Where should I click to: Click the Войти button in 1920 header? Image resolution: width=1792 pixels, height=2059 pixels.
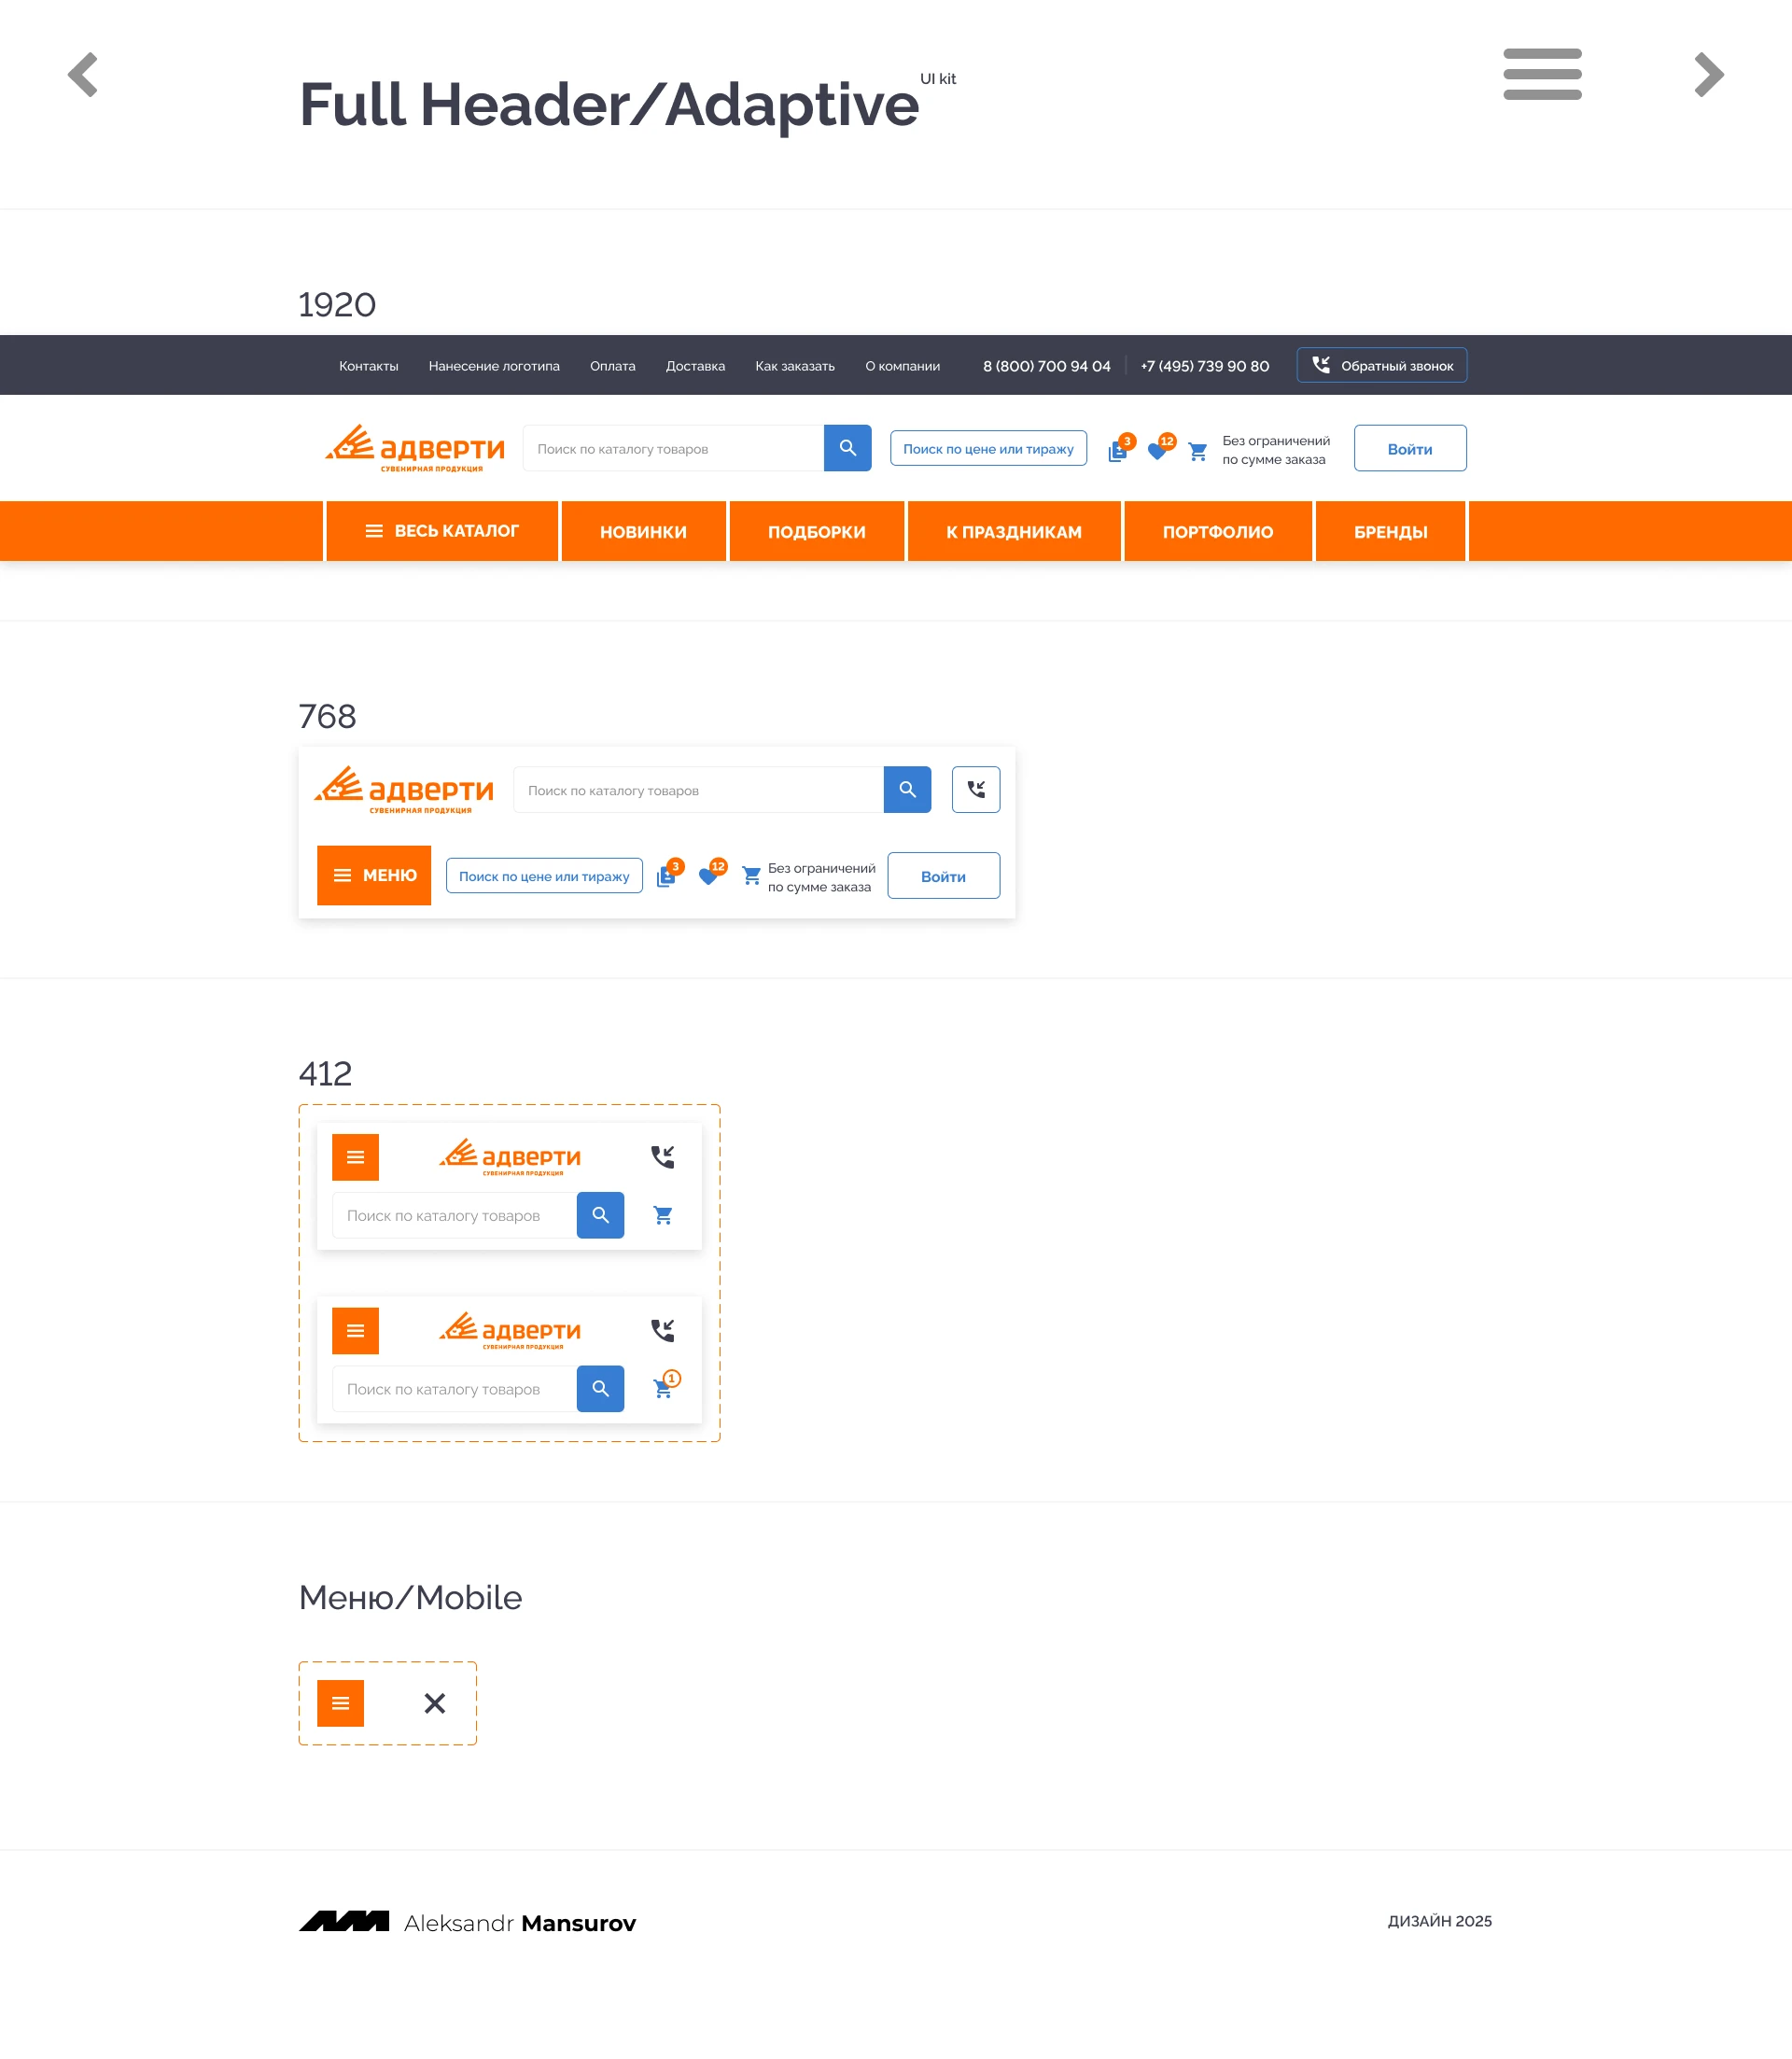tap(1409, 449)
